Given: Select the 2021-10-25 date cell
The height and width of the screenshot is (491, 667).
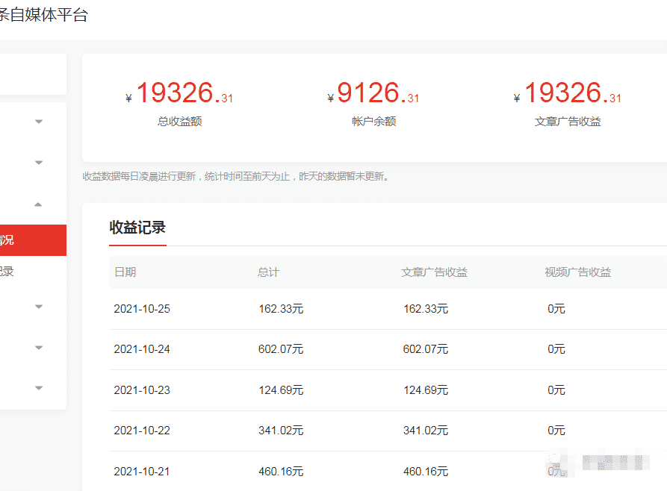Looking at the screenshot, I should pos(142,309).
